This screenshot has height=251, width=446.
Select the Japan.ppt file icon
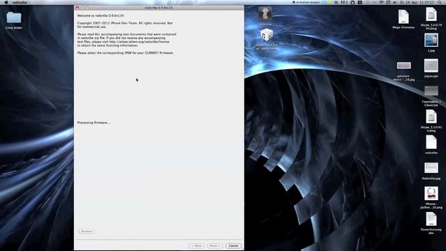431,66
